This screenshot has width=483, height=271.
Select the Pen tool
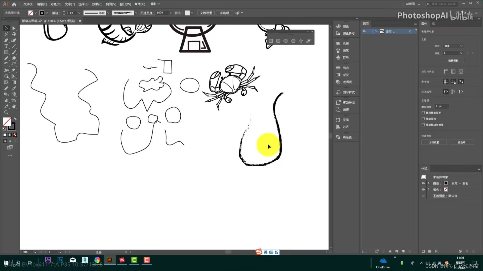click(x=6, y=40)
